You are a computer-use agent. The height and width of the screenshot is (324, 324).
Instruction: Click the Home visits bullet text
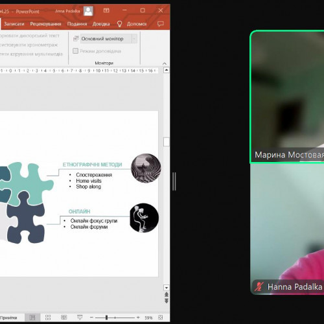click(89, 181)
